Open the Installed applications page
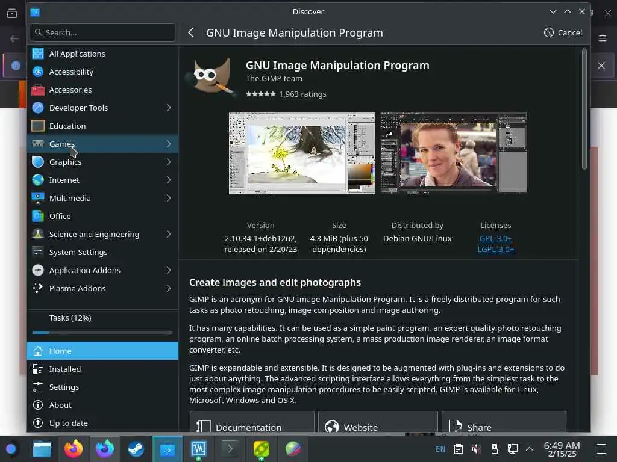Screen dimensions: 617x462 click(x=102, y=369)
